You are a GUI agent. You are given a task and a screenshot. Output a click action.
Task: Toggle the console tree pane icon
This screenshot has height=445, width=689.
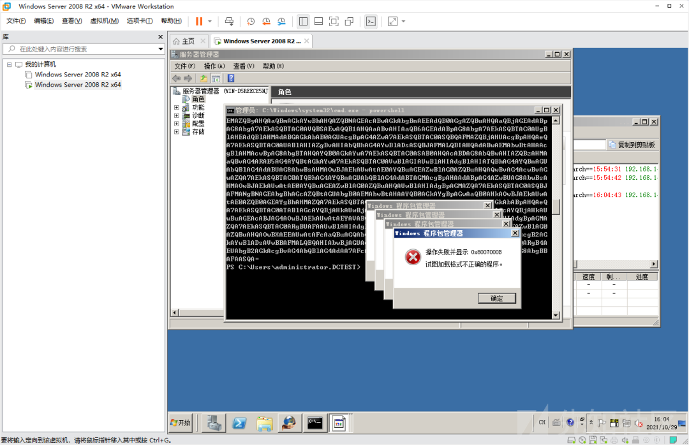216,78
